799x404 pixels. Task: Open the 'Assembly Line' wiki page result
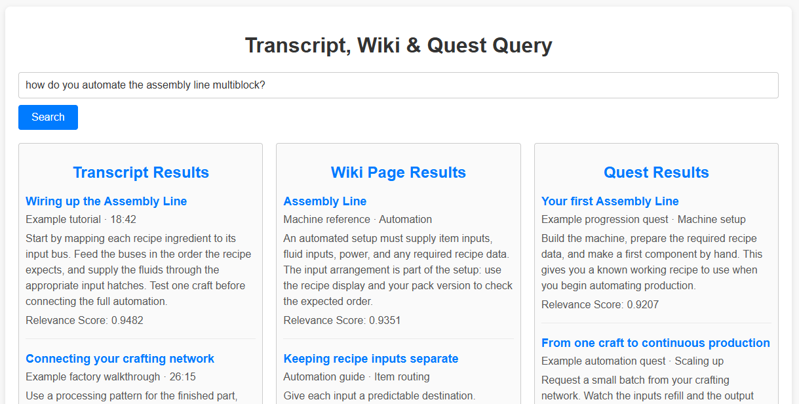325,201
